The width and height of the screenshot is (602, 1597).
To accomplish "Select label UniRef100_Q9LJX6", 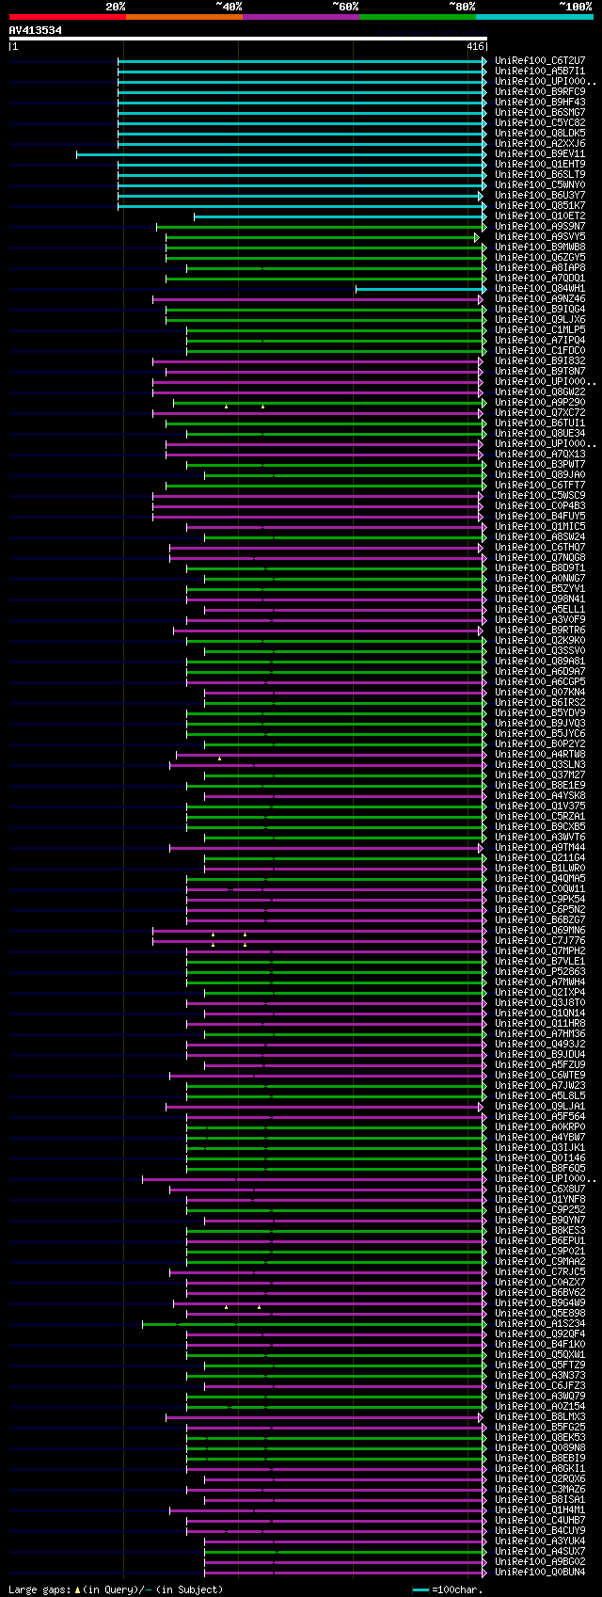I will point(540,319).
